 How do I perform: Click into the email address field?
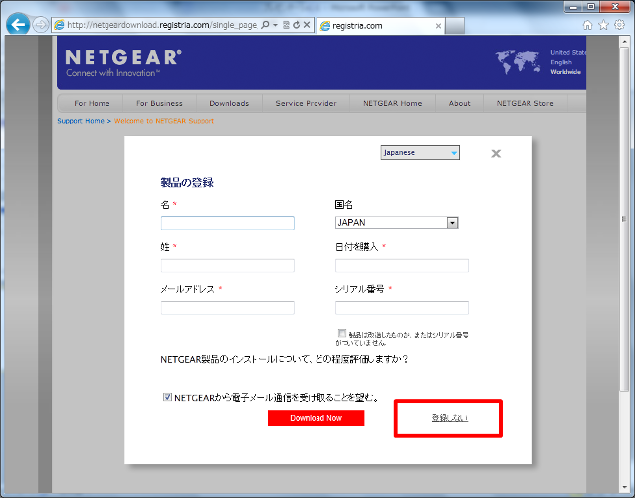pyautogui.click(x=228, y=308)
